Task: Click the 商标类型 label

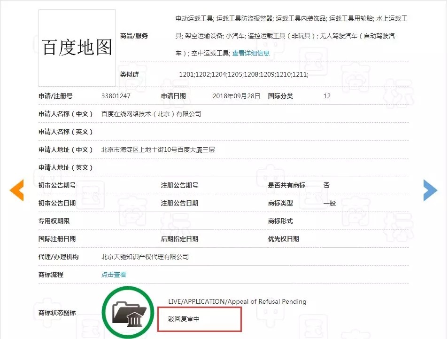Action: pyautogui.click(x=280, y=204)
